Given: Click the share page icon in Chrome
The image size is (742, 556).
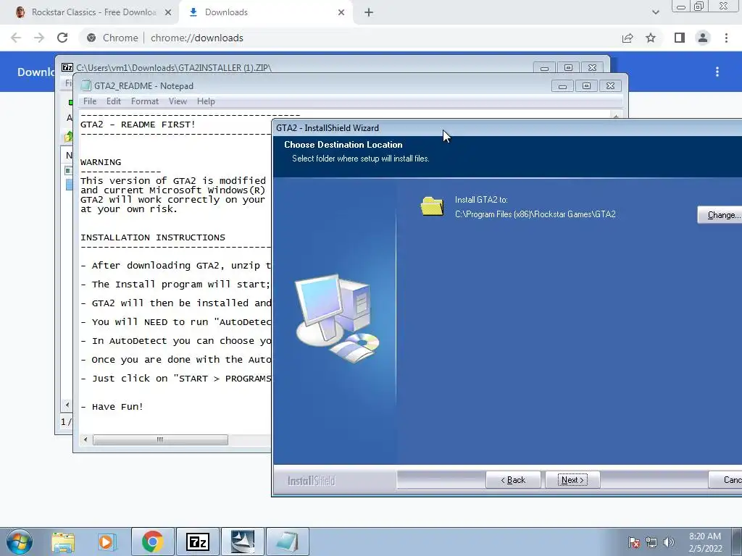Looking at the screenshot, I should coord(628,38).
